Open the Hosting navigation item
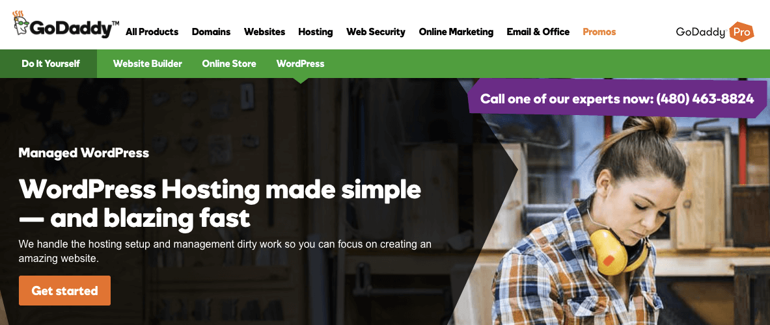 (315, 32)
